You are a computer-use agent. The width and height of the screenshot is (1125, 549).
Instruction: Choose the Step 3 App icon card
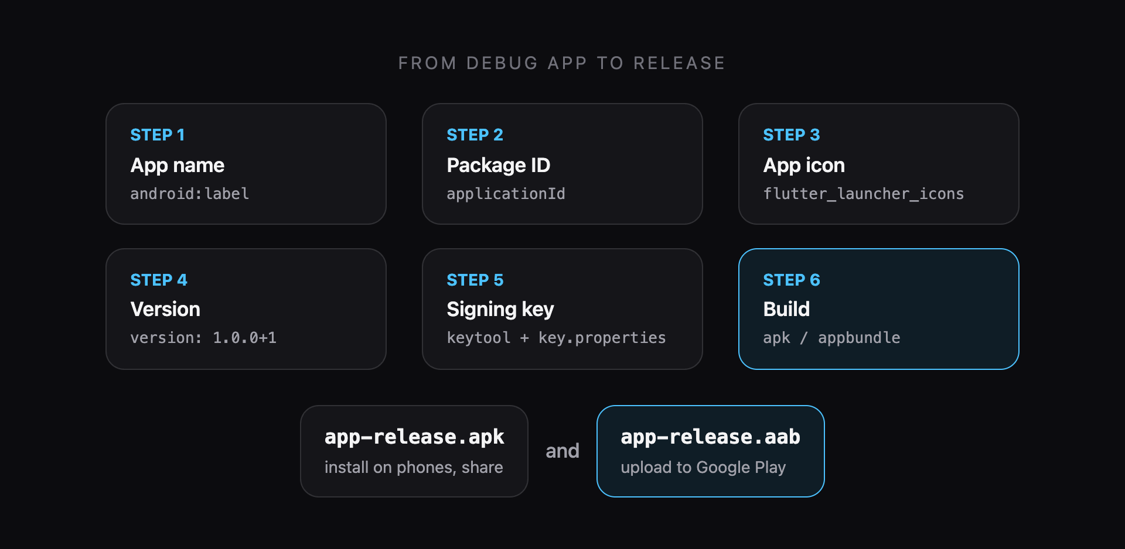(x=879, y=164)
